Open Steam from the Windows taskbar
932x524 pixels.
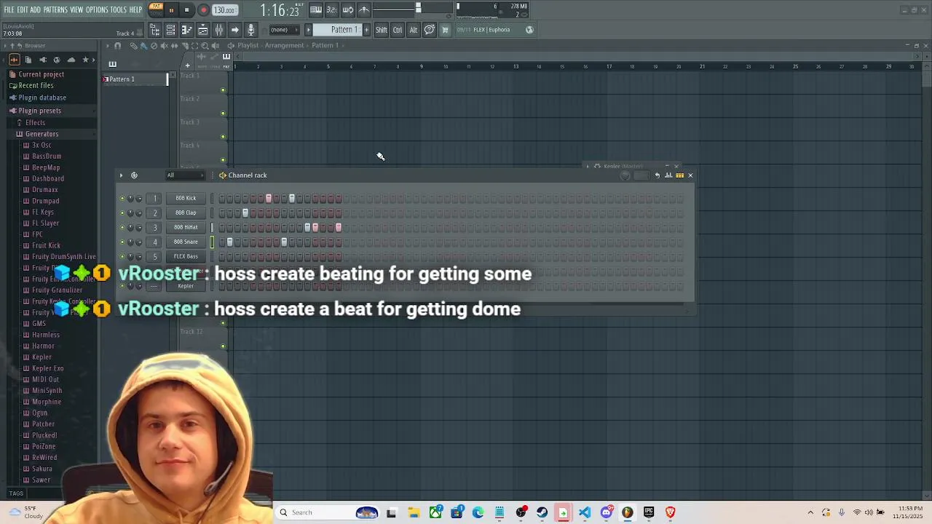542,512
